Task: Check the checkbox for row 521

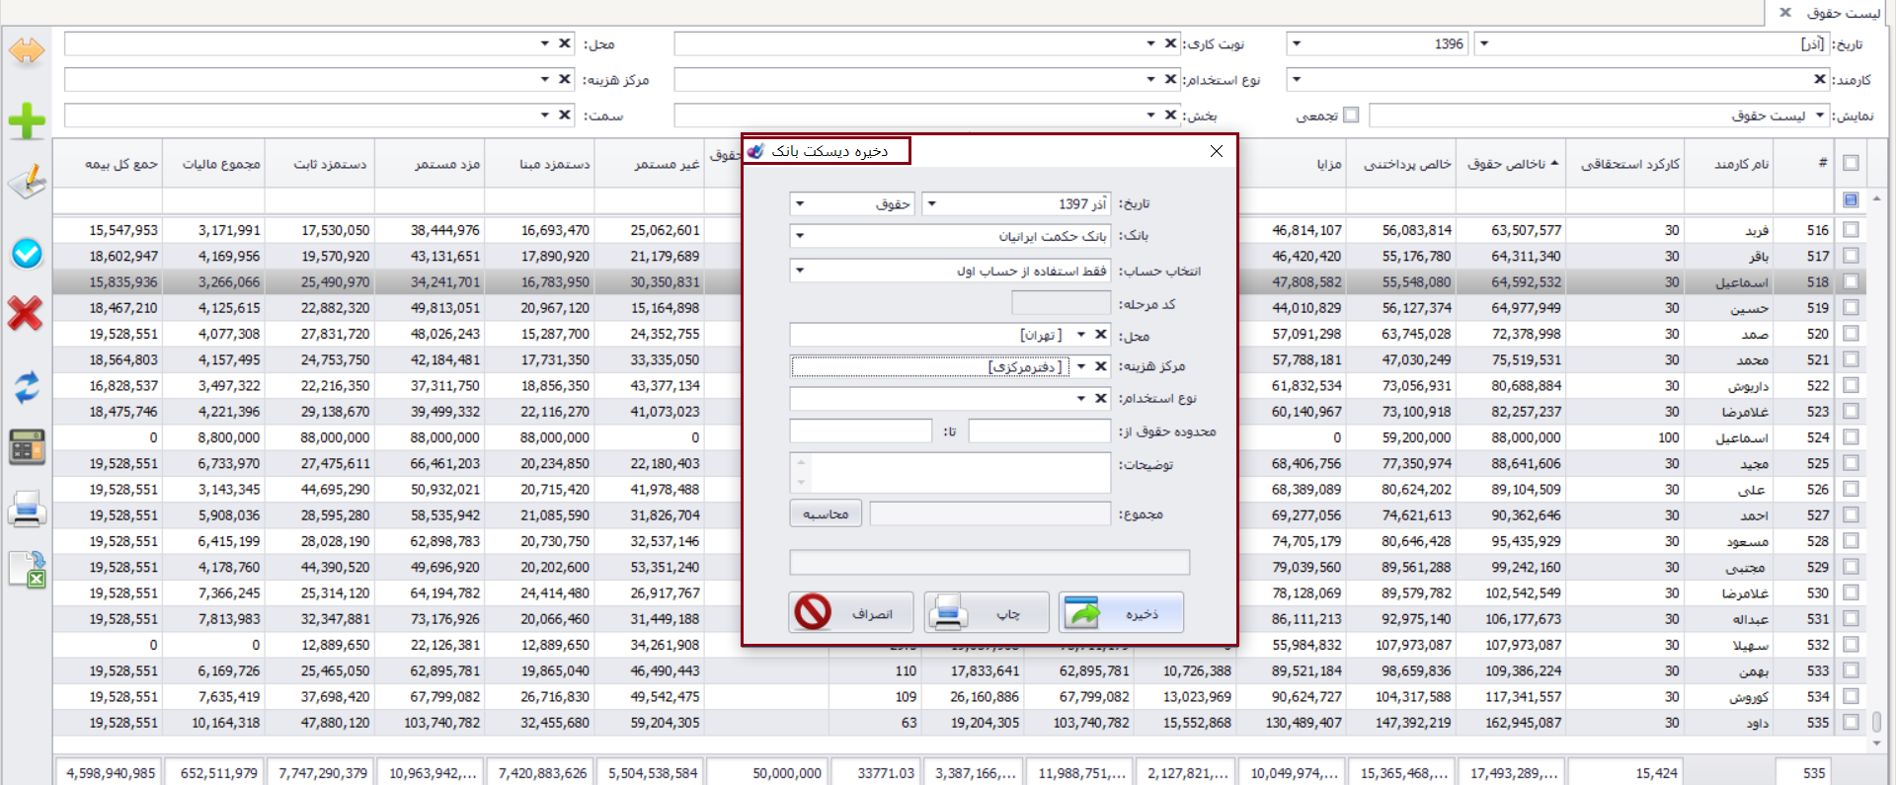Action: pyautogui.click(x=1851, y=359)
